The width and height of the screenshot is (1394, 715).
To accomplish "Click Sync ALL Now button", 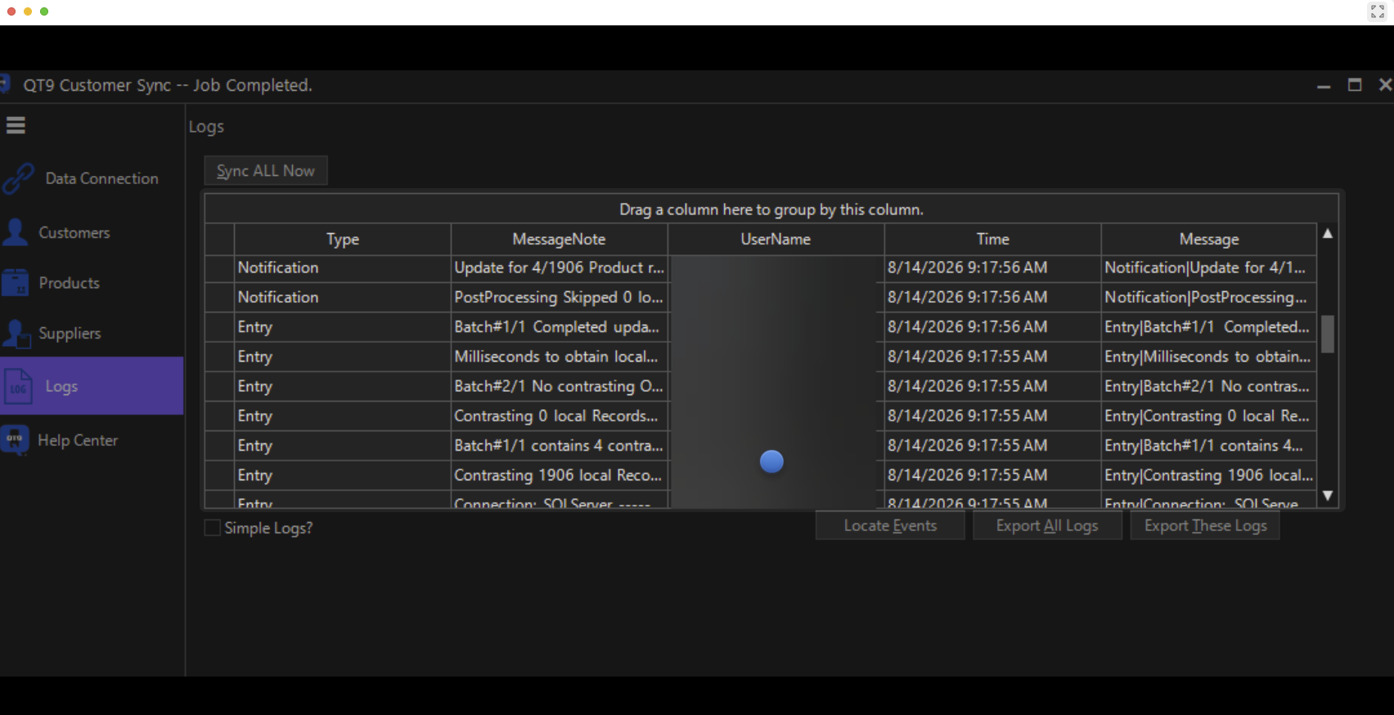I will point(266,171).
